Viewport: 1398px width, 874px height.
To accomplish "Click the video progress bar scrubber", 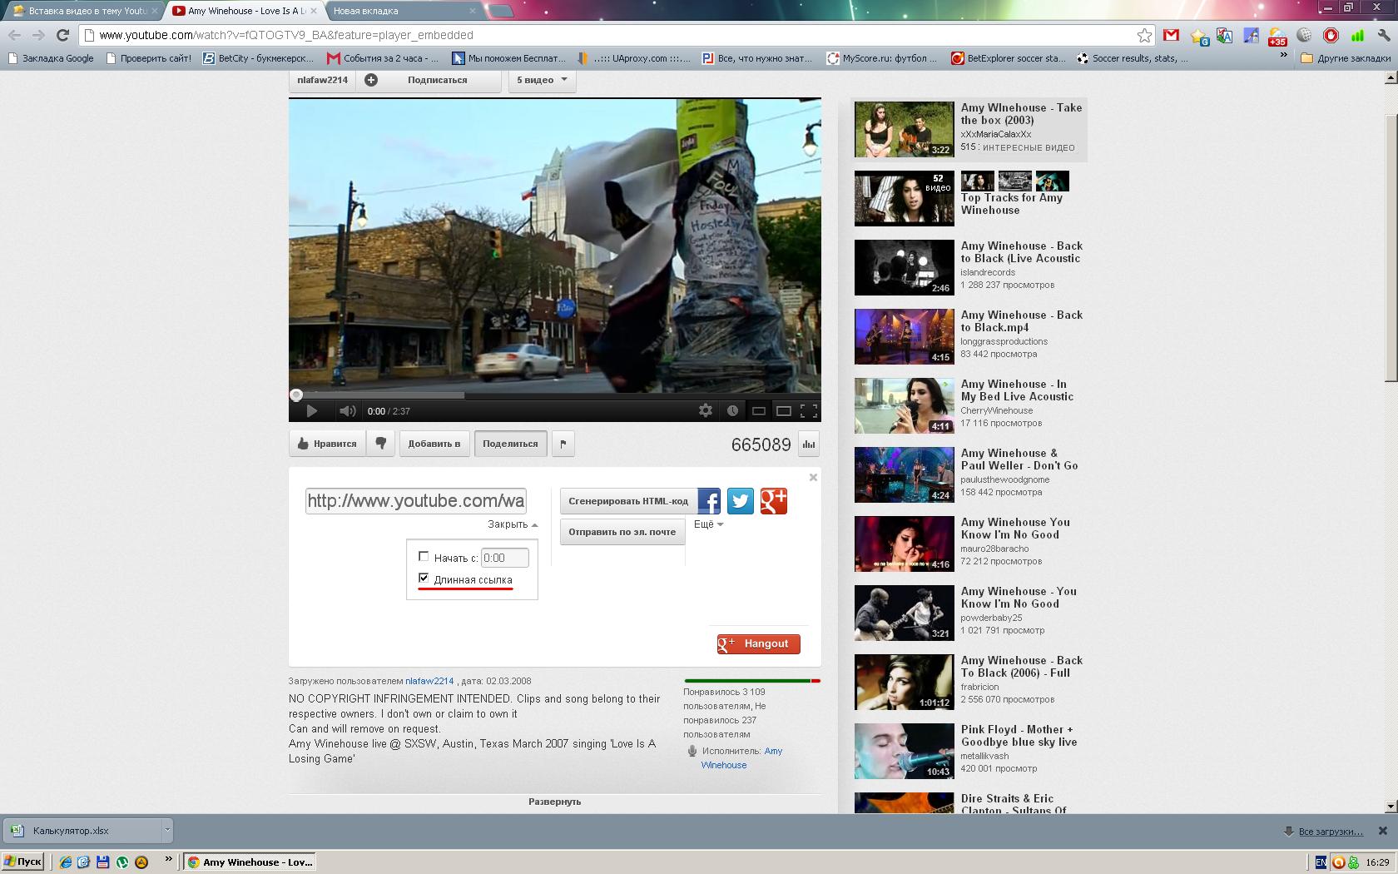I will (x=296, y=395).
